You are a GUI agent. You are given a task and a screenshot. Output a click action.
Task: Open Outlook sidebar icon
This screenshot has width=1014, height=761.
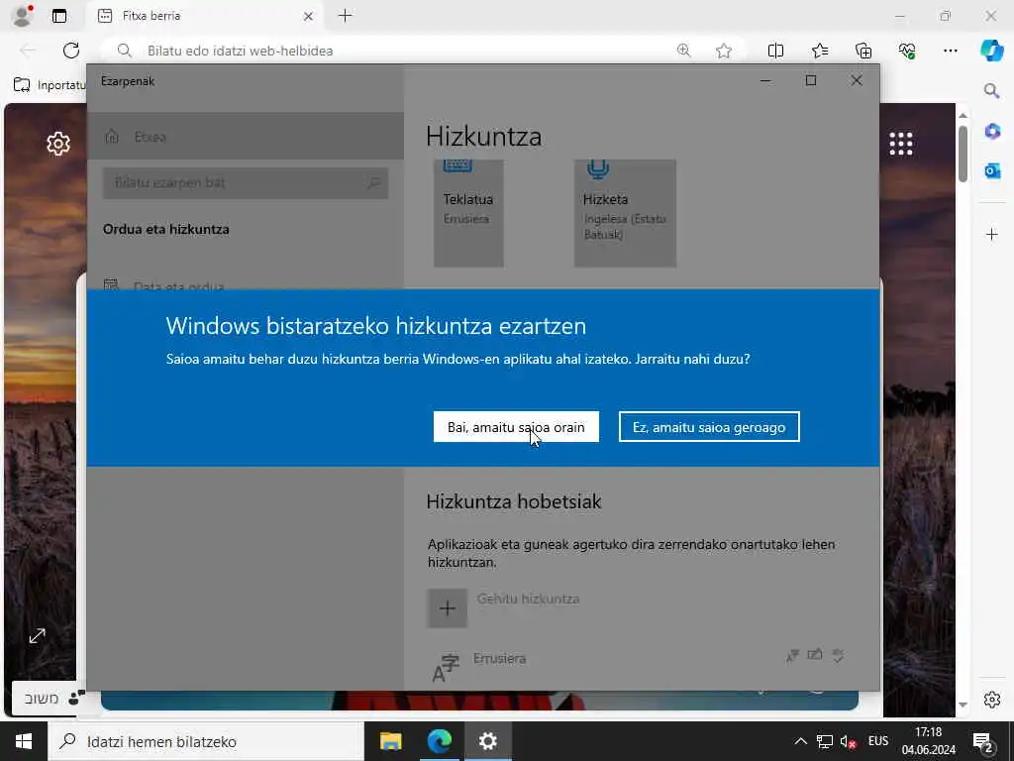point(992,170)
